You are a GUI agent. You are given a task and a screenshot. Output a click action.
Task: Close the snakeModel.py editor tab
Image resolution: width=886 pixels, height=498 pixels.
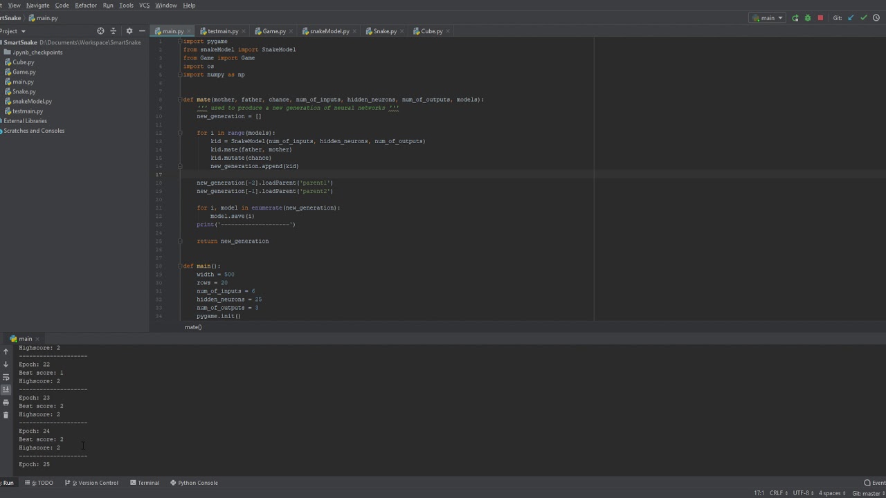click(355, 31)
